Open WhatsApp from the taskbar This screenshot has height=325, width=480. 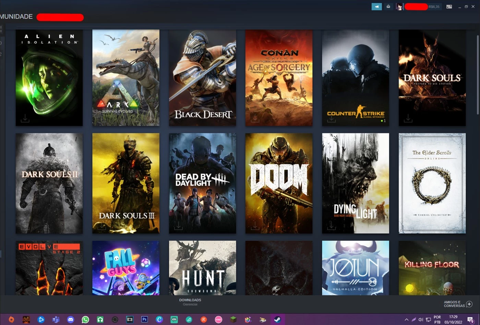pyautogui.click(x=85, y=320)
